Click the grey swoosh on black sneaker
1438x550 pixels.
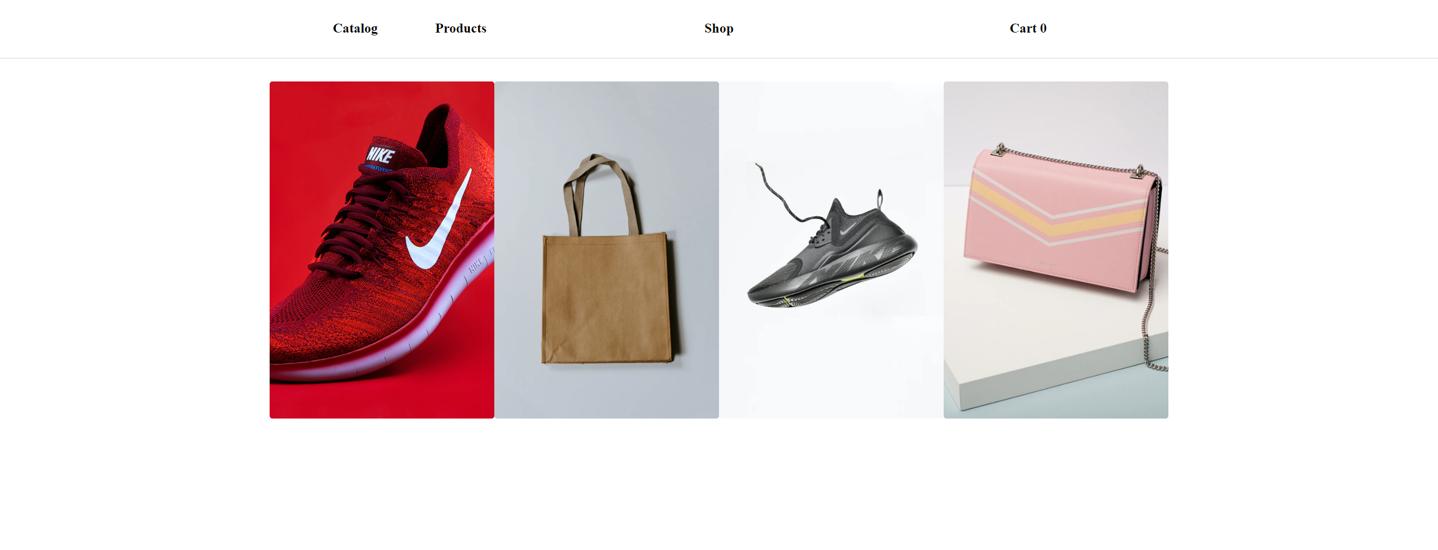point(848,228)
